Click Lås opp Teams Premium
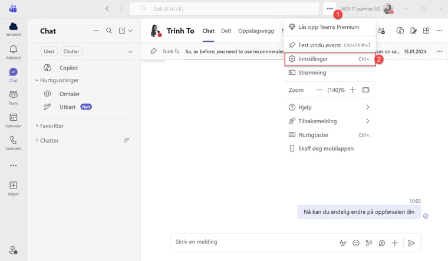448x261 pixels. pyautogui.click(x=328, y=27)
